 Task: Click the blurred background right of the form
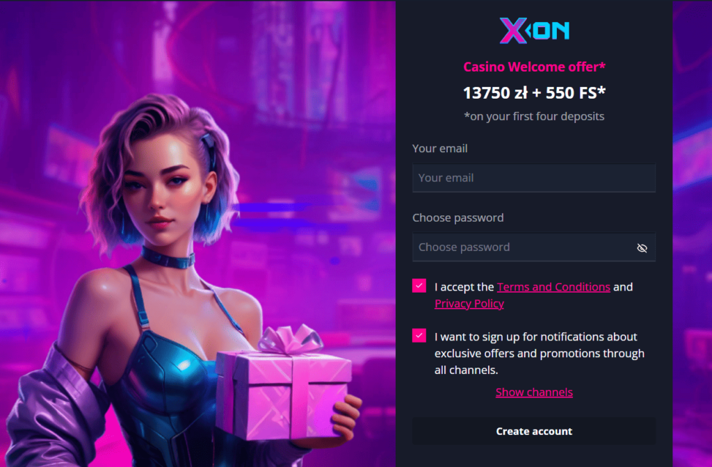[692, 233]
